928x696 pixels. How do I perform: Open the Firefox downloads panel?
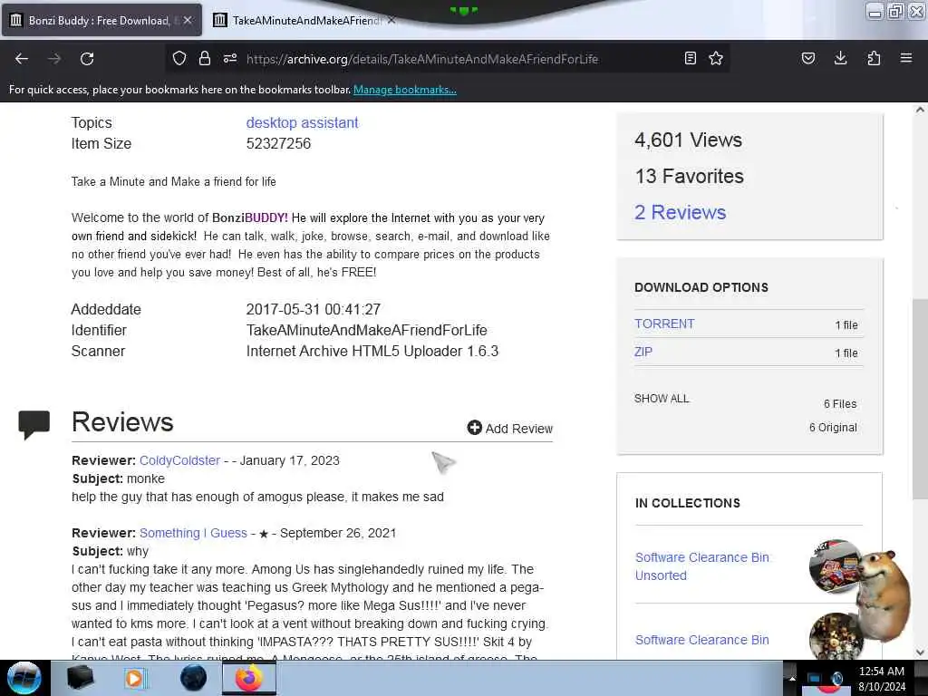tap(840, 58)
